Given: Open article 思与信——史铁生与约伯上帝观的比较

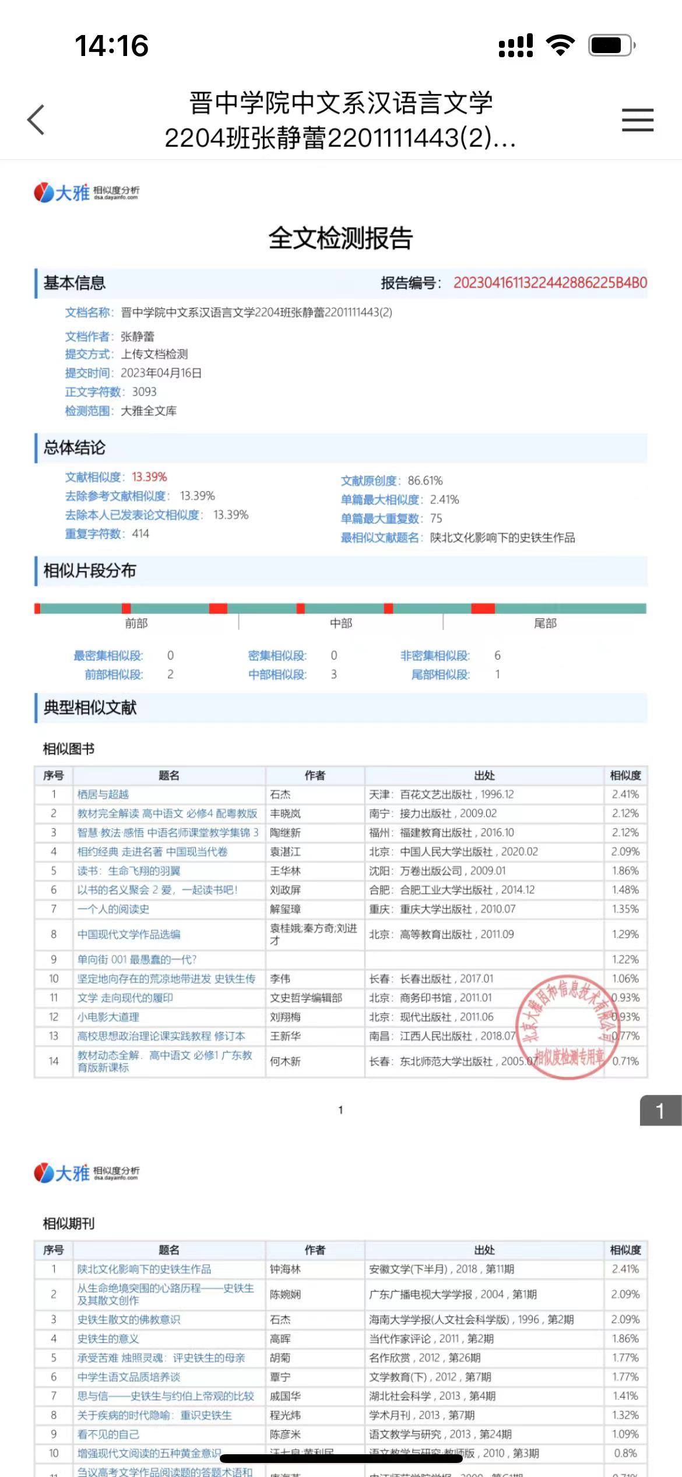Looking at the screenshot, I should pyautogui.click(x=166, y=1396).
